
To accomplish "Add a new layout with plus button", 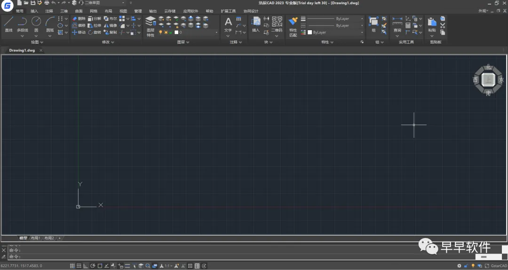I will point(59,238).
